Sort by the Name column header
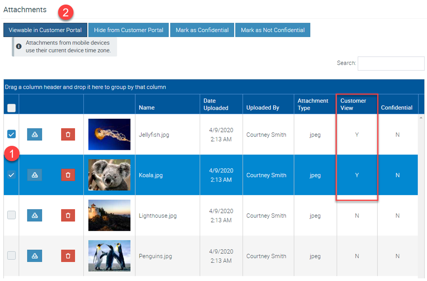The image size is (427, 281). (x=147, y=107)
